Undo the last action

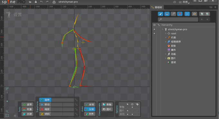click(x=41, y=2)
